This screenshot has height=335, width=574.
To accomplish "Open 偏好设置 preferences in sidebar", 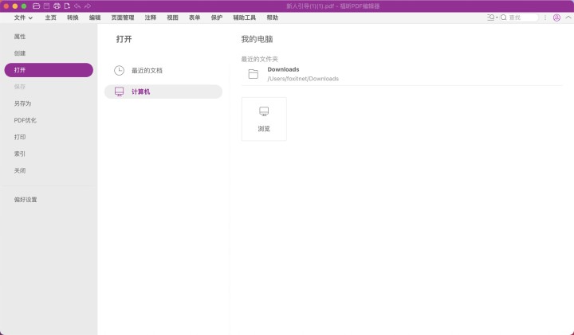I will [26, 200].
